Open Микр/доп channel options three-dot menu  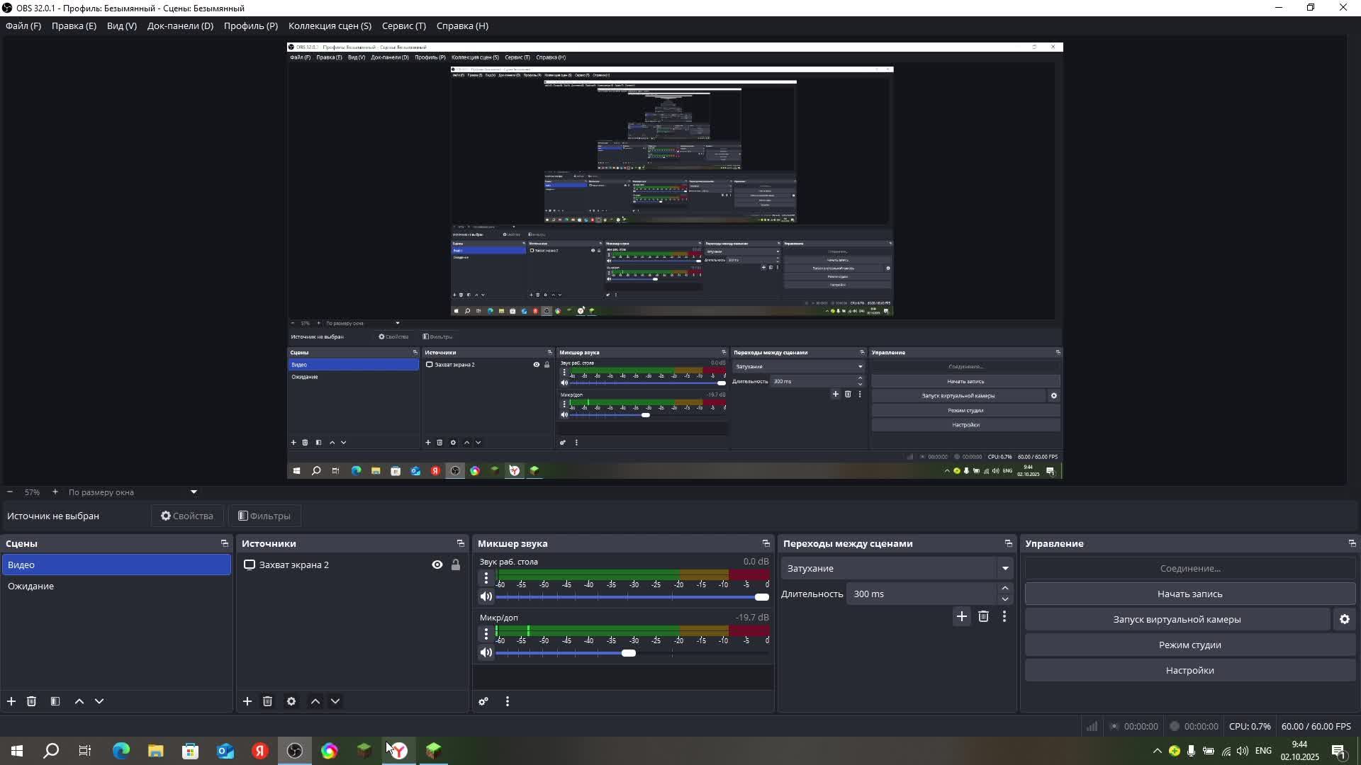[486, 633]
